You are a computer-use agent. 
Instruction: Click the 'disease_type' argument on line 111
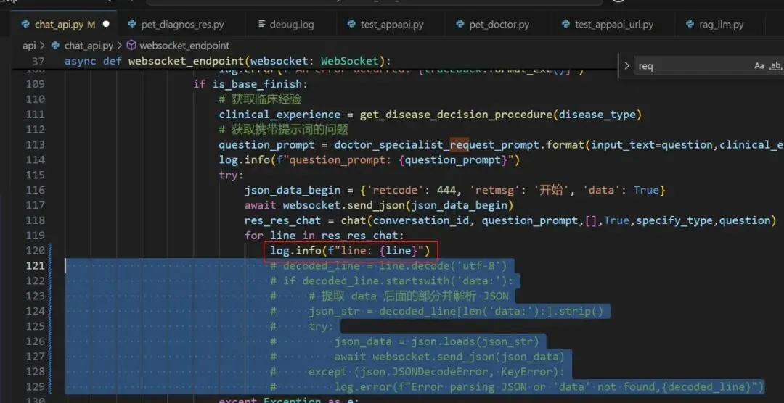[597, 115]
